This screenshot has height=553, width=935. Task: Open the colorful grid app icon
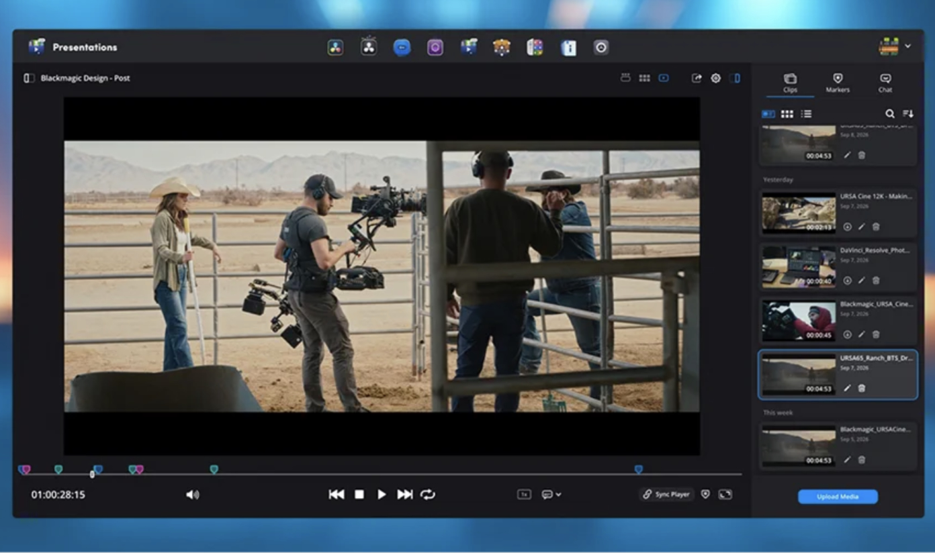pyautogui.click(x=535, y=48)
